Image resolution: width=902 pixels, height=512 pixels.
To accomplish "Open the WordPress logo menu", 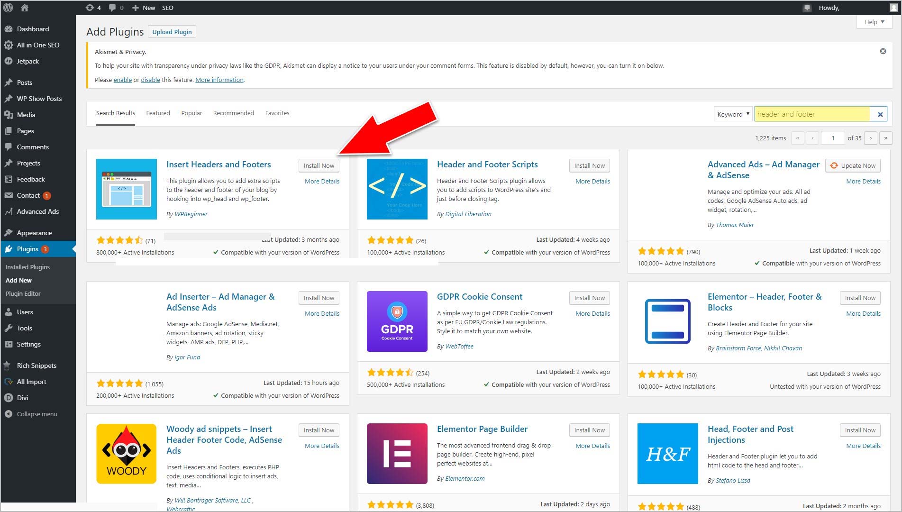I will pos(8,8).
